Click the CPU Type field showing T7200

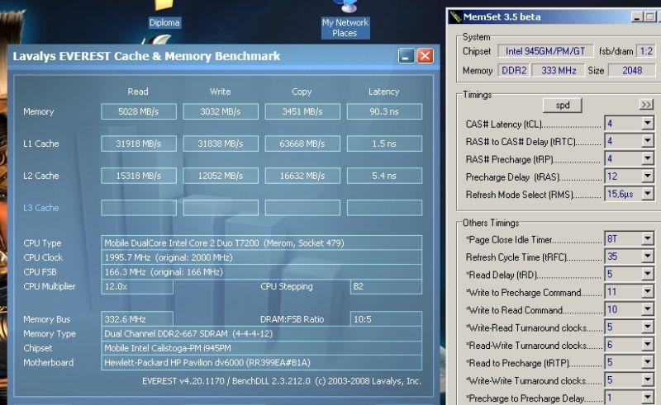click(x=261, y=243)
